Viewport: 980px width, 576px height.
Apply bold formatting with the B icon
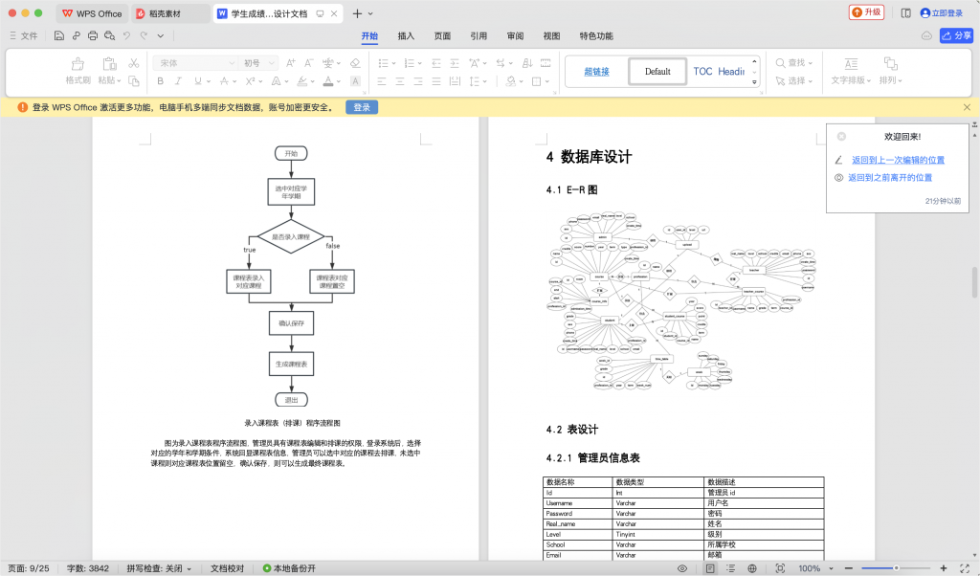point(161,80)
